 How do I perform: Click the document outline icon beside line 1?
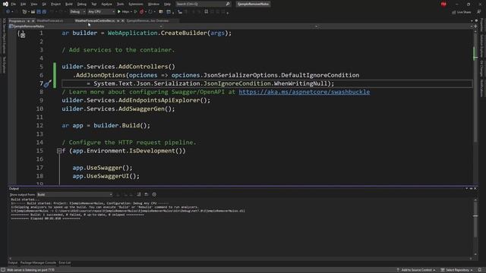click(22, 34)
